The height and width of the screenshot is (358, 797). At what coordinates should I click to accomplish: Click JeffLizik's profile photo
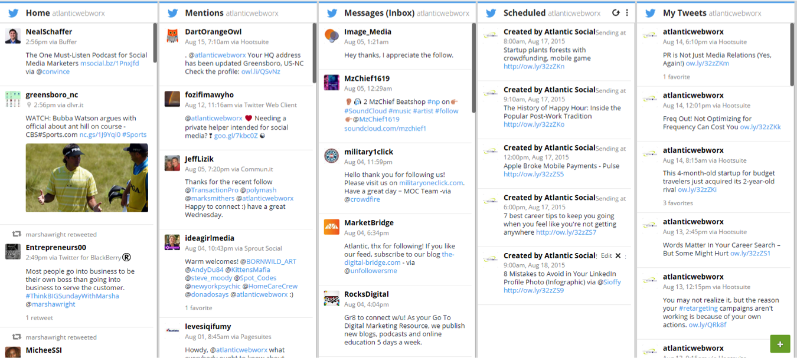(x=172, y=163)
